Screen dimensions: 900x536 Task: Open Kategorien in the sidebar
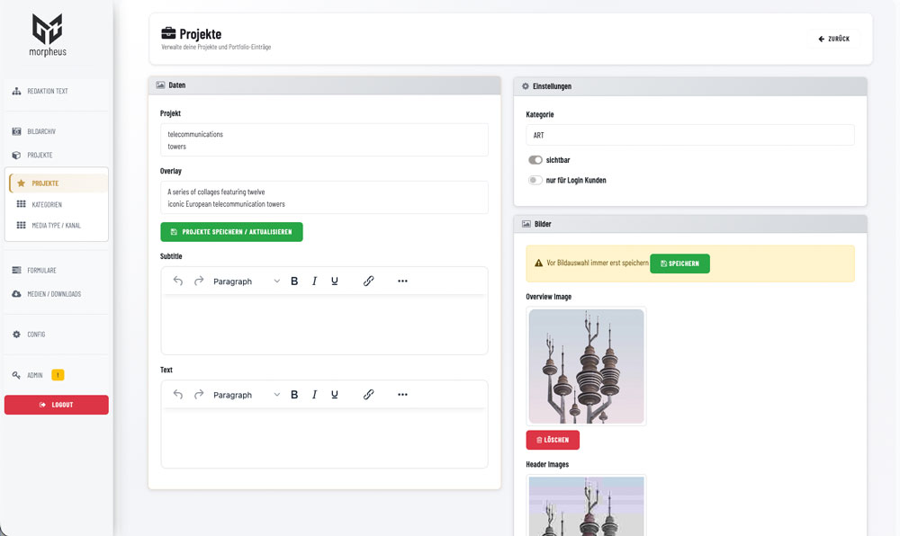46,204
